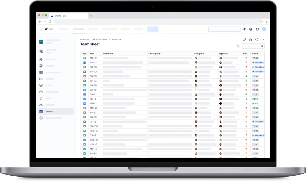This screenshot has width=306, height=182.
Task: Open the Fine Software breadcrumb link
Action: pos(100,39)
